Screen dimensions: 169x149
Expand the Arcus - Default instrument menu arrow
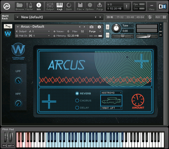pyautogui.click(x=18, y=27)
